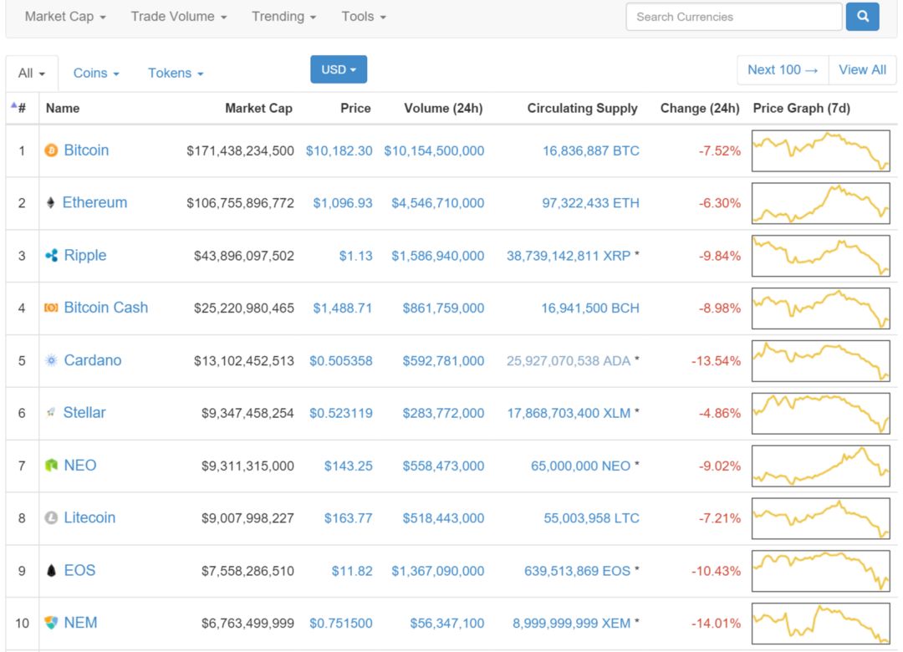Click the NEO green logo icon
903x652 pixels.
click(x=51, y=466)
